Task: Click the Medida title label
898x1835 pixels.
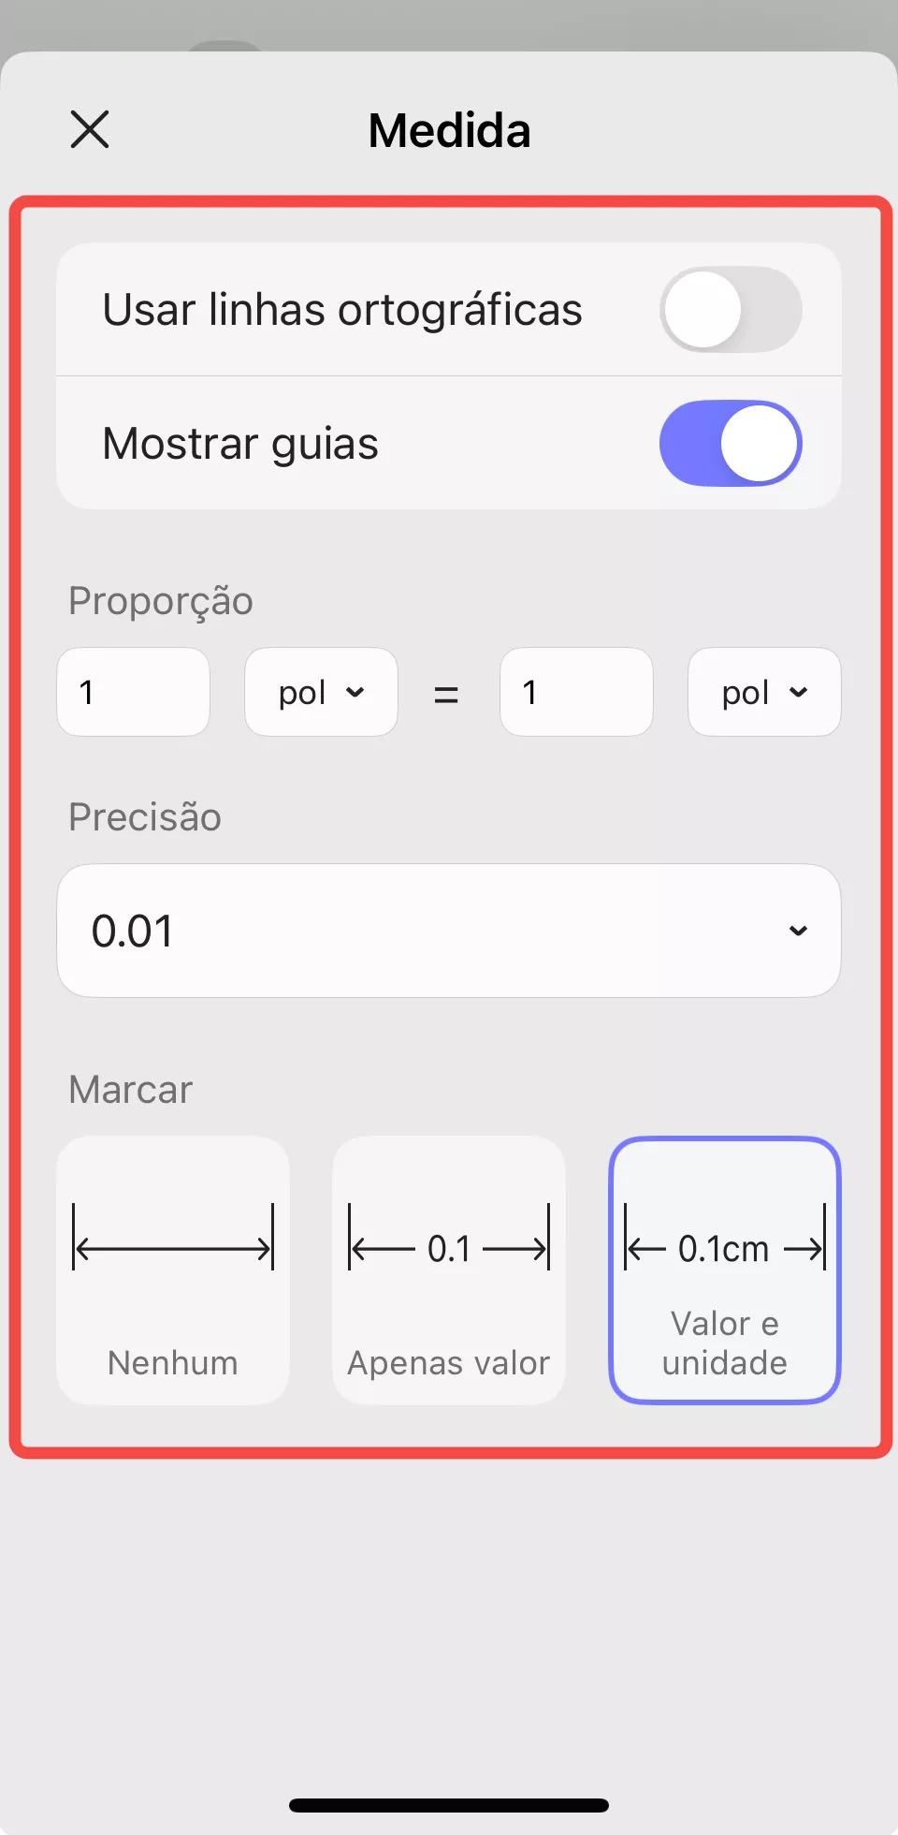Action: pyautogui.click(x=448, y=130)
